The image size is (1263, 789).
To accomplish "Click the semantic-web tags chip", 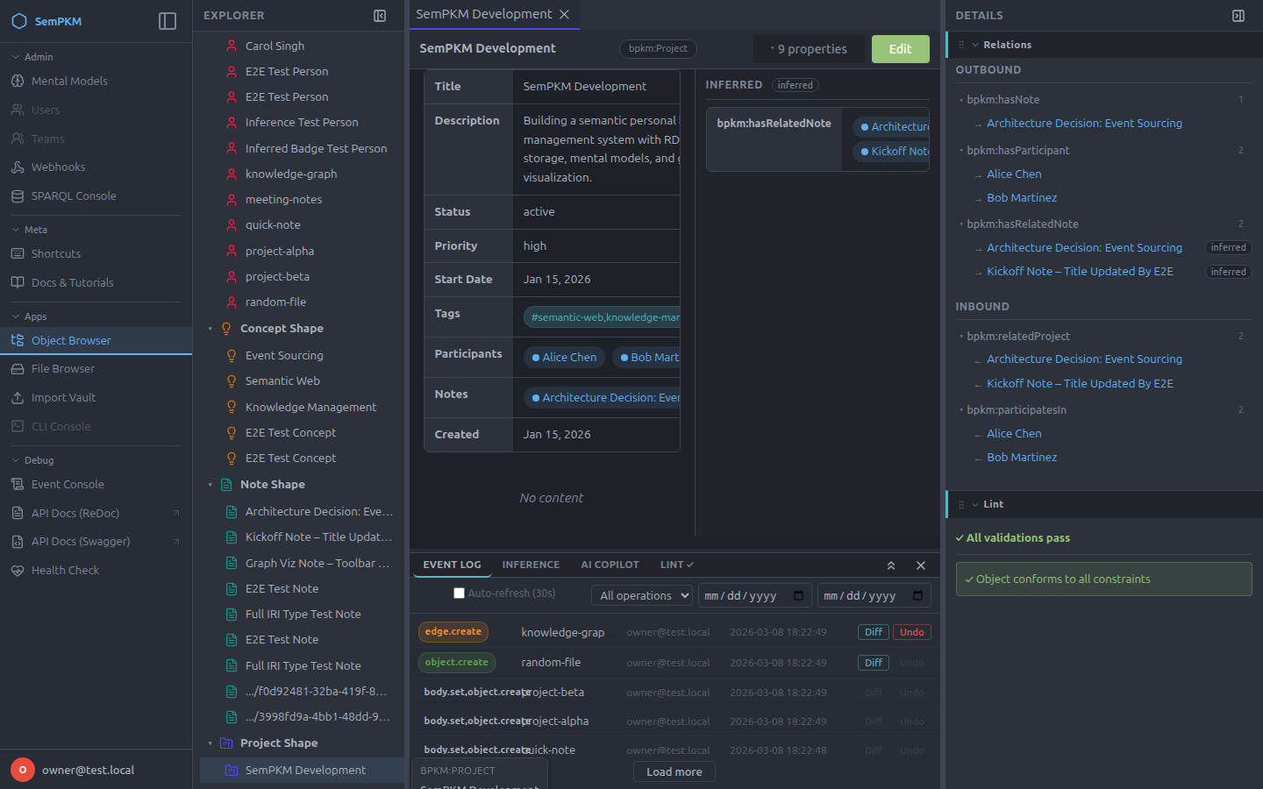I will (602, 317).
